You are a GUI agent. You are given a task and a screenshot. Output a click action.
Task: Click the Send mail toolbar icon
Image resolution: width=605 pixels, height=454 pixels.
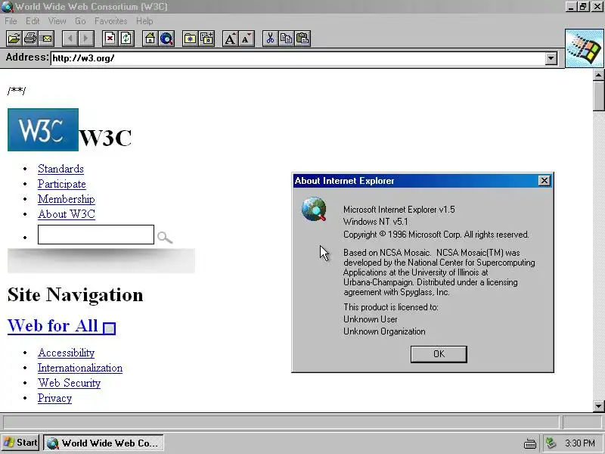tap(46, 39)
